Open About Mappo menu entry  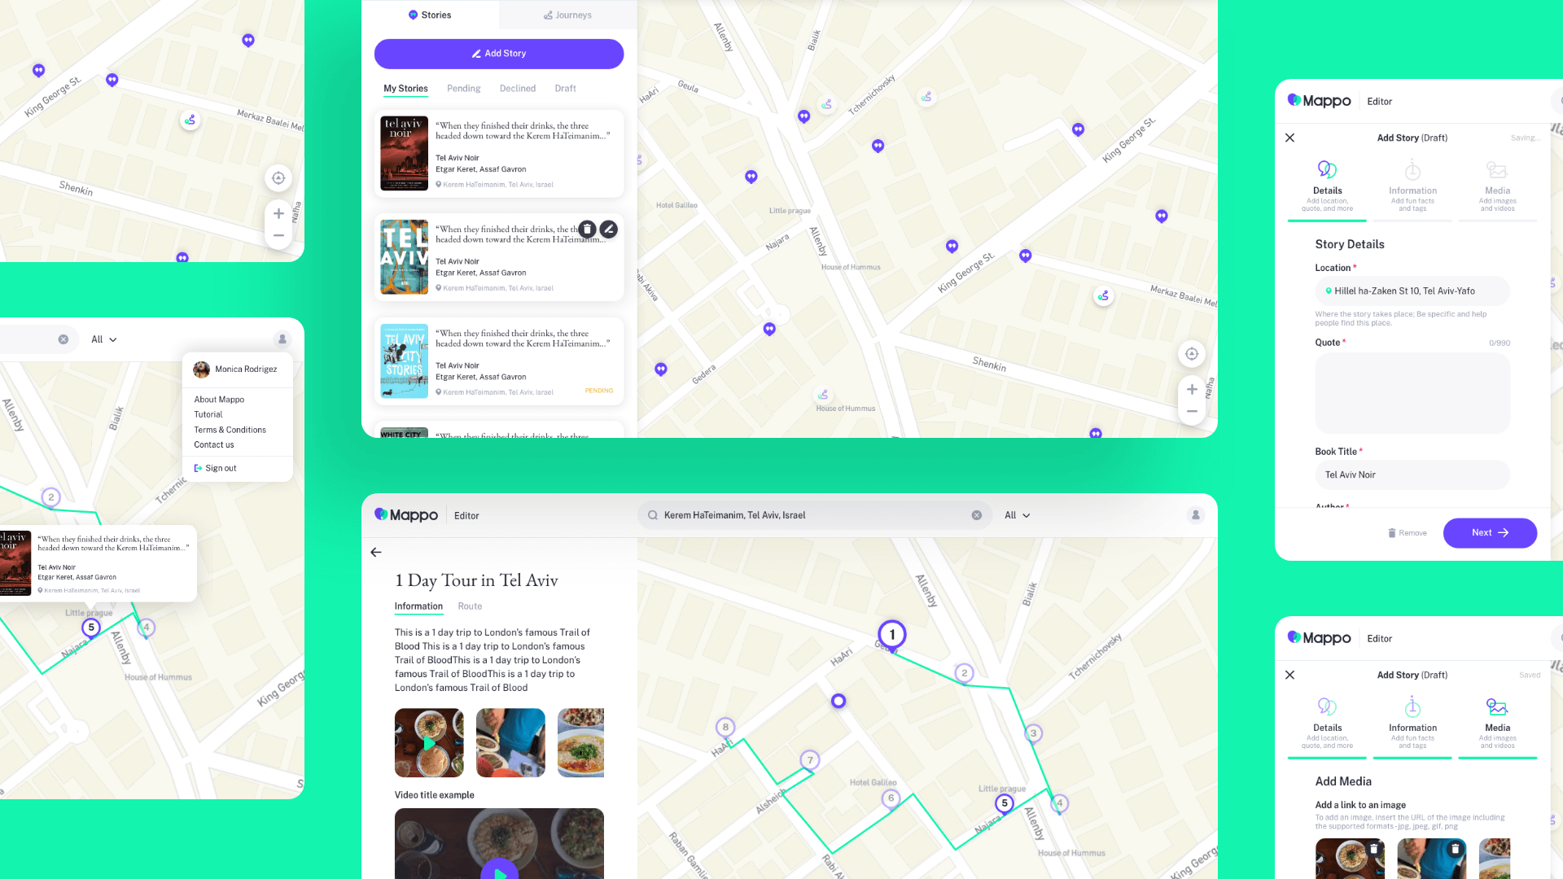point(219,400)
